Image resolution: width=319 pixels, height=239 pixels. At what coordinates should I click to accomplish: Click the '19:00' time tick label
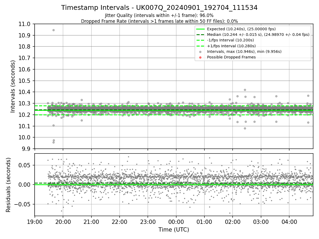(x=35, y=222)
